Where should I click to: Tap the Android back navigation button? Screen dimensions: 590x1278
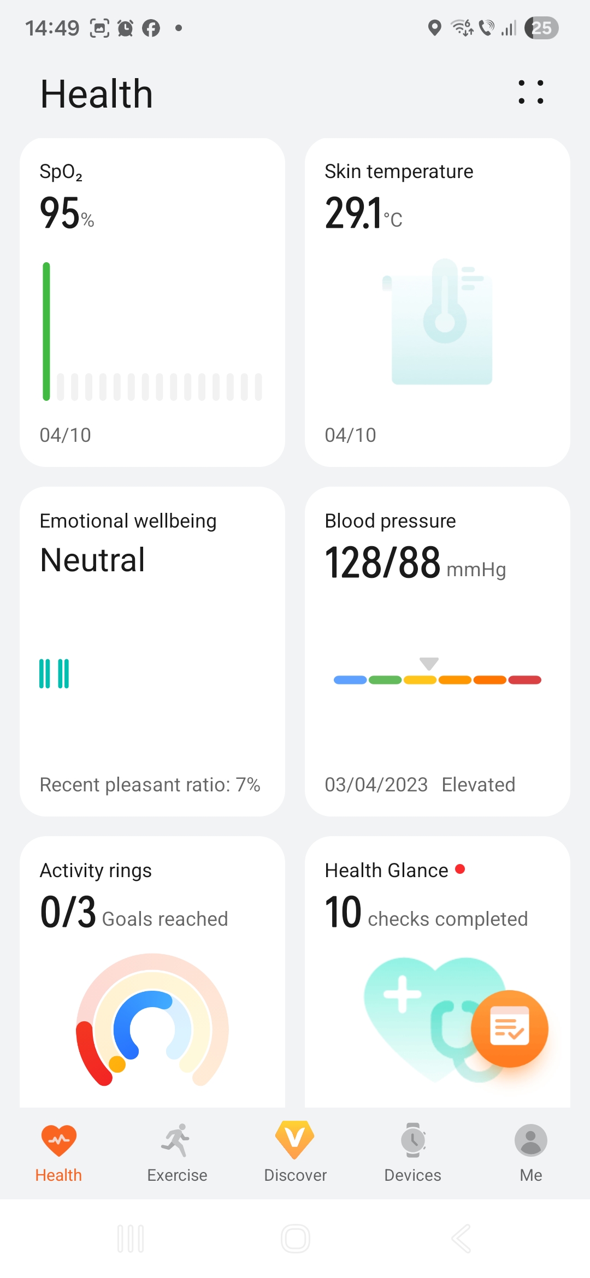coord(461,1238)
